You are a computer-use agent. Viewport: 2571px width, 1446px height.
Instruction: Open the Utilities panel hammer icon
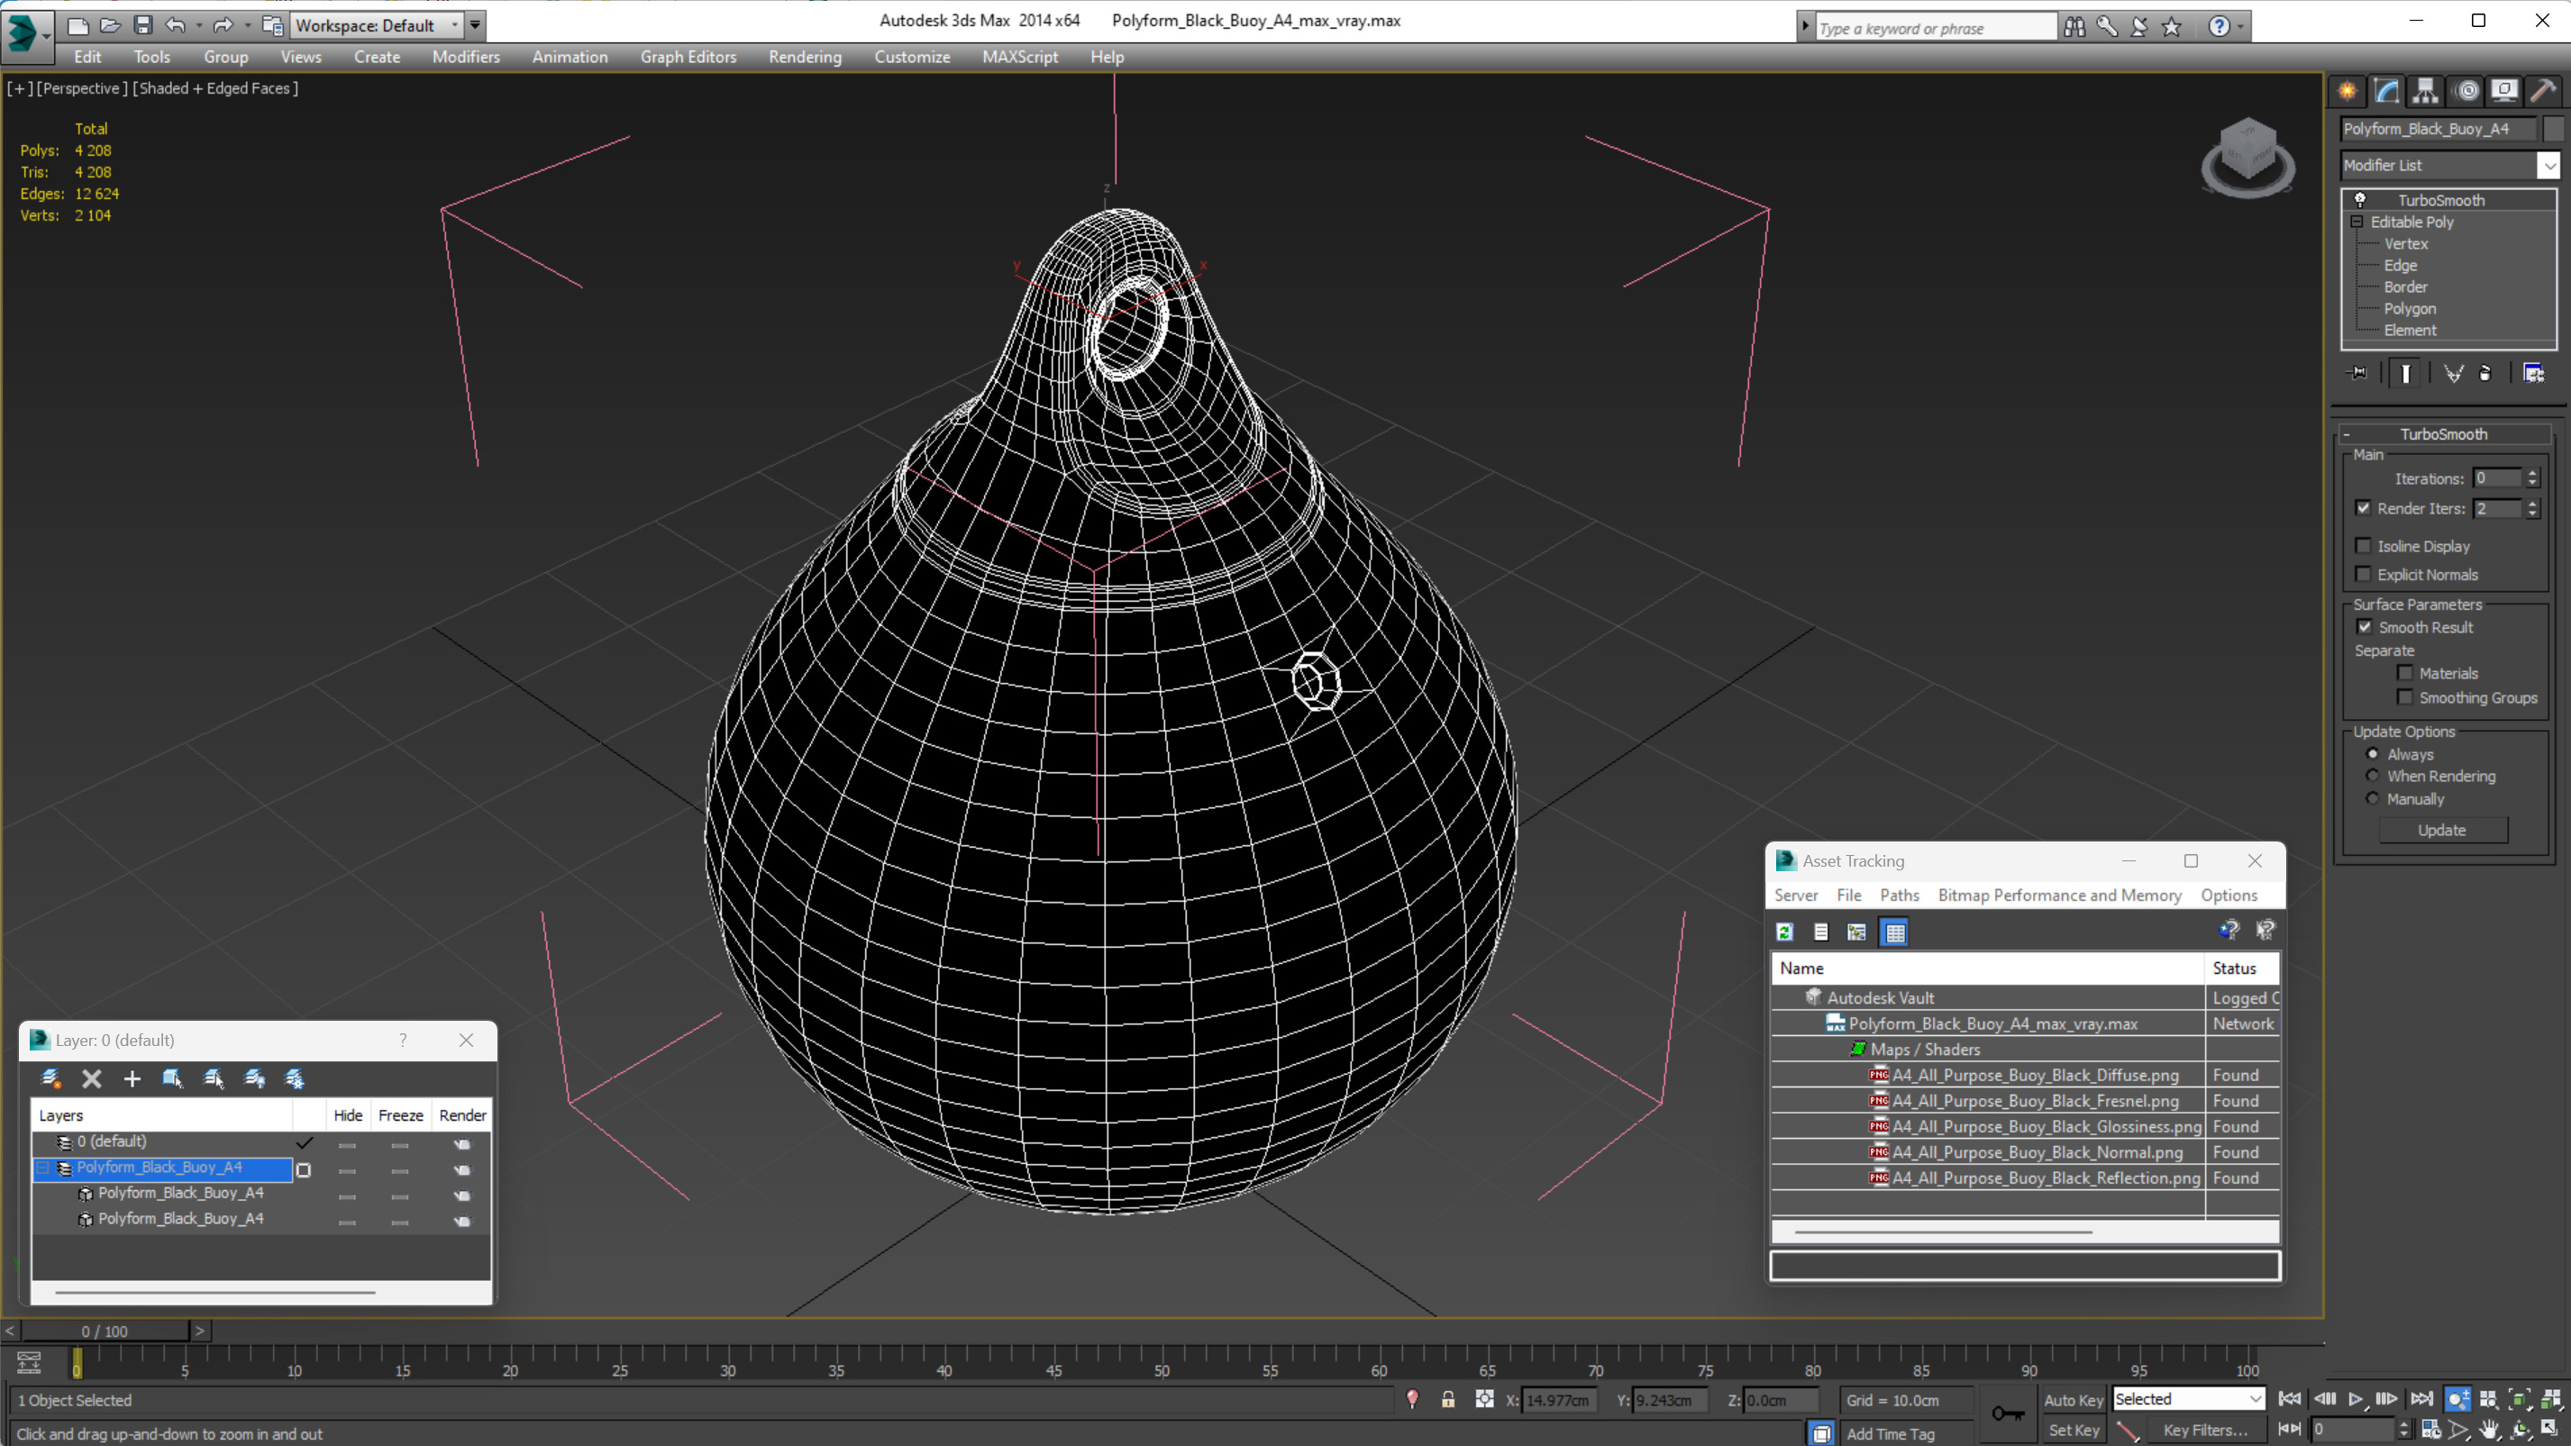click(x=2542, y=91)
